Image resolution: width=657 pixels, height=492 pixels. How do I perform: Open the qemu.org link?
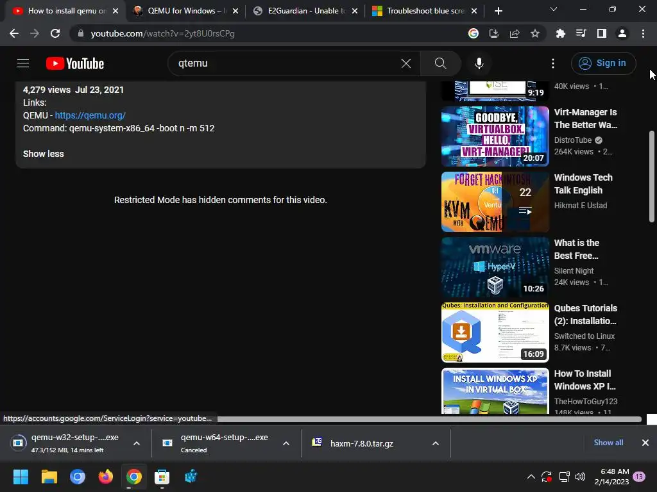(x=90, y=115)
